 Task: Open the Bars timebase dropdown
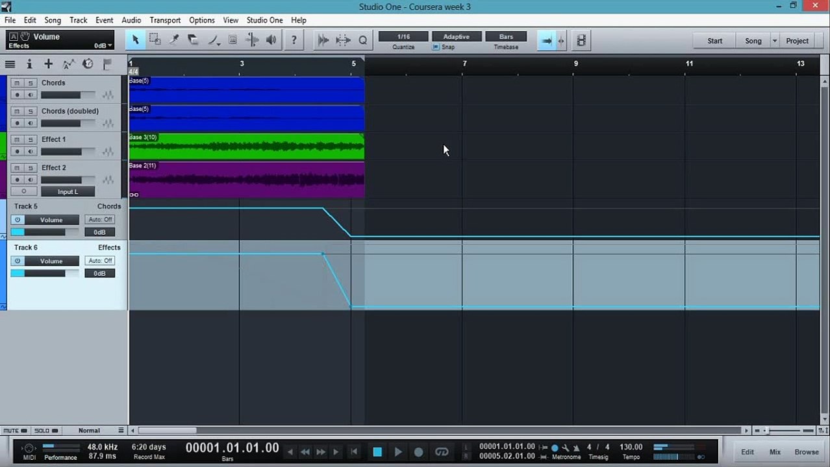506,37
